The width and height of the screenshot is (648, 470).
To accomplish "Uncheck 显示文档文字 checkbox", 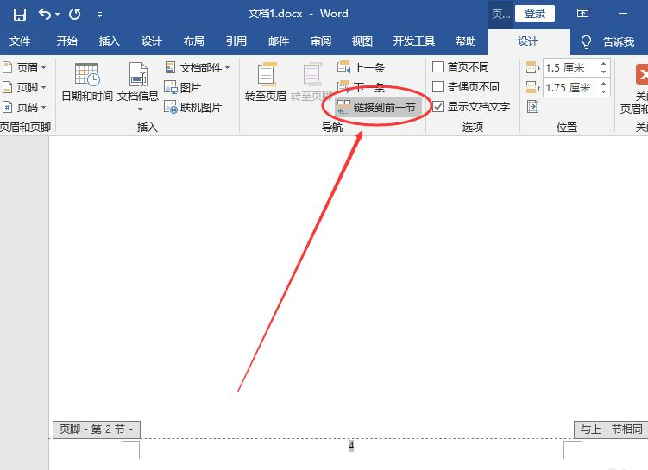I will pyautogui.click(x=438, y=107).
